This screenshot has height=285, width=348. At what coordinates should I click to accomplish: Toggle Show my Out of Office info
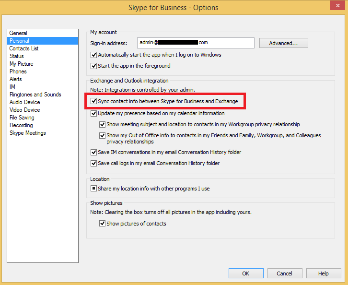[102, 135]
